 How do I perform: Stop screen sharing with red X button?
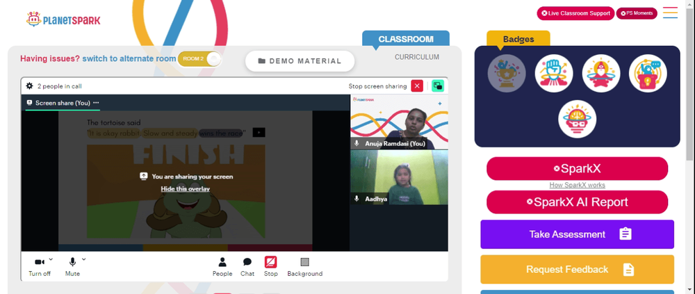point(416,86)
